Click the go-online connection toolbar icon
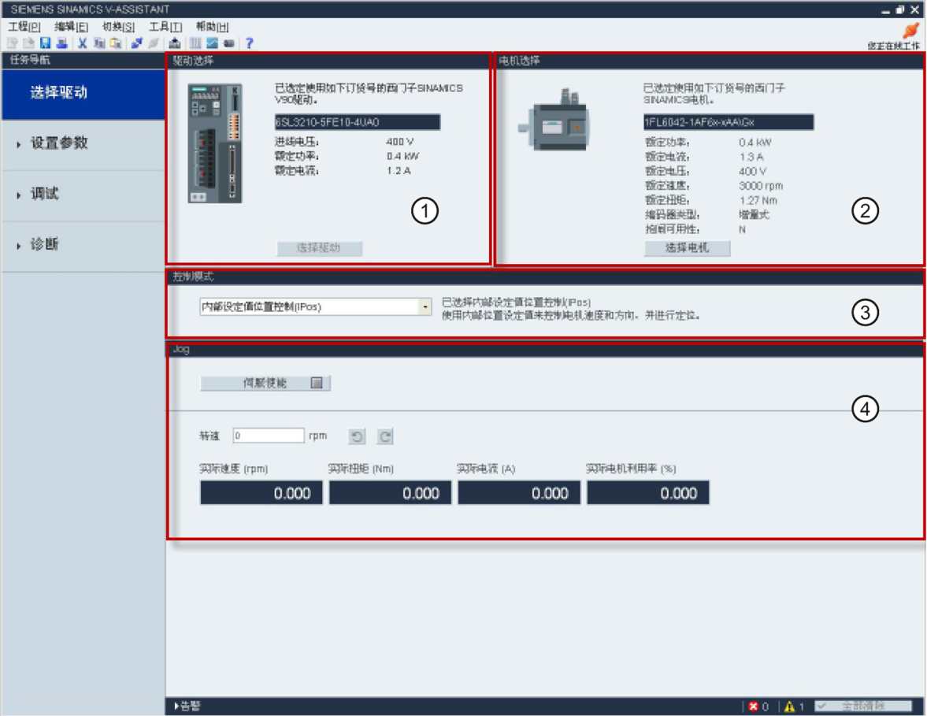Image resolution: width=927 pixels, height=716 pixels. pyautogui.click(x=136, y=43)
